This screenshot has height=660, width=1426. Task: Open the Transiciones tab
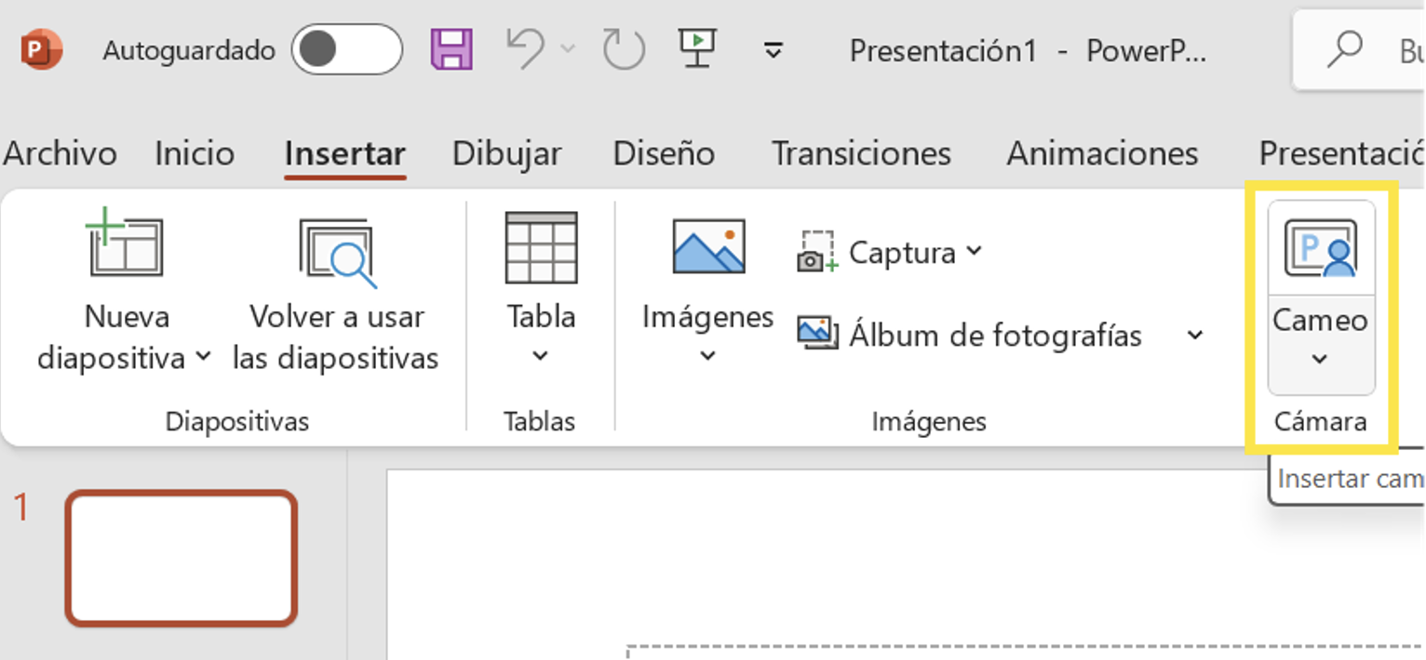[861, 153]
